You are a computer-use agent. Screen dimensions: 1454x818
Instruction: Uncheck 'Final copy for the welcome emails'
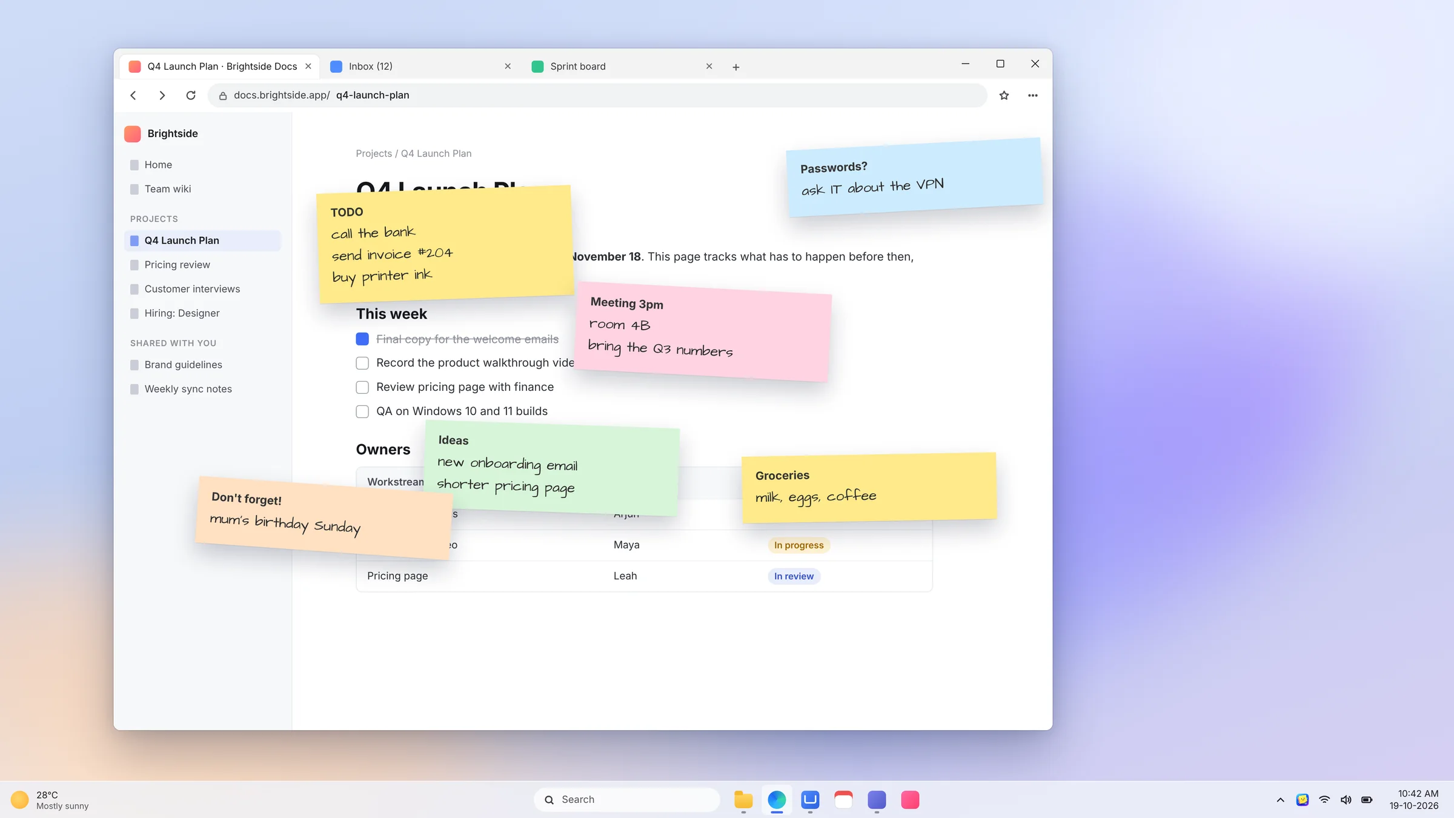[x=362, y=339]
